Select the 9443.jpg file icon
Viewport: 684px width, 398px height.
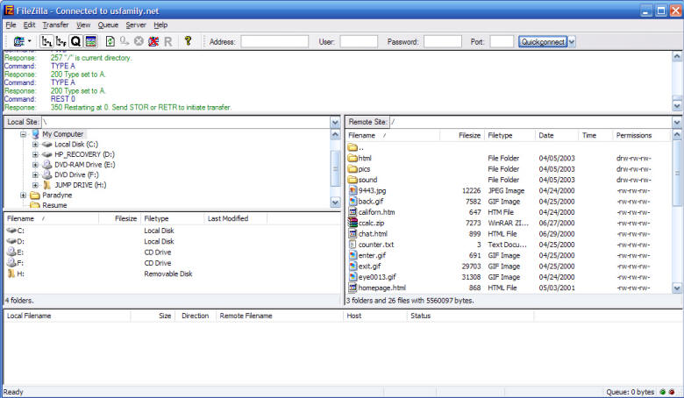click(x=353, y=190)
